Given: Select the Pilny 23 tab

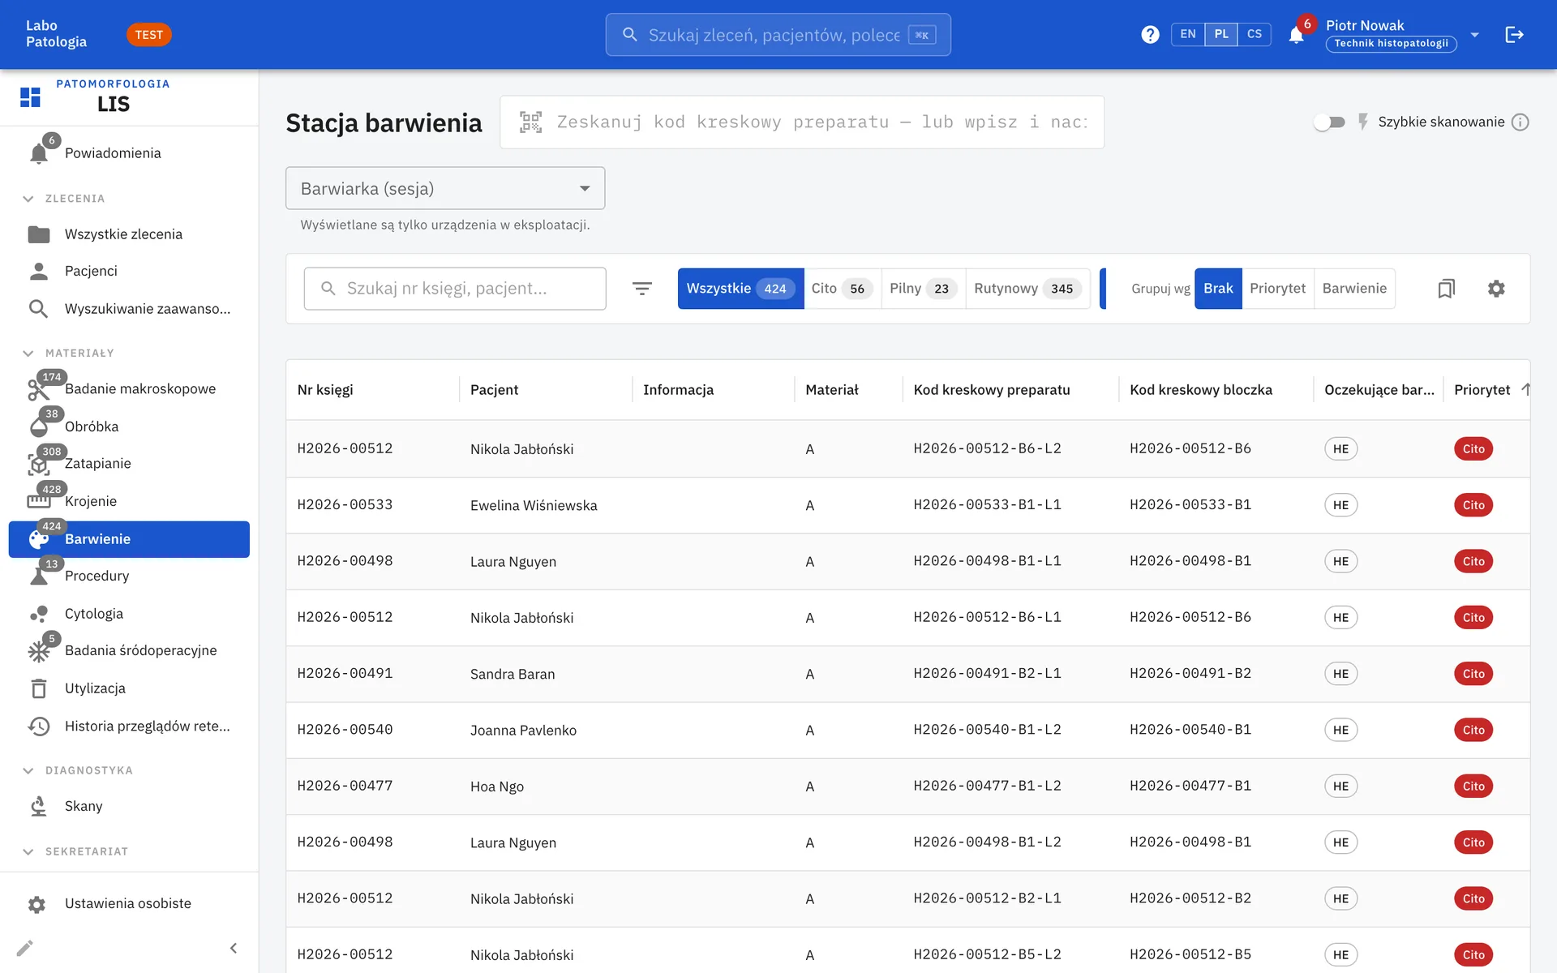Looking at the screenshot, I should [x=923, y=289].
